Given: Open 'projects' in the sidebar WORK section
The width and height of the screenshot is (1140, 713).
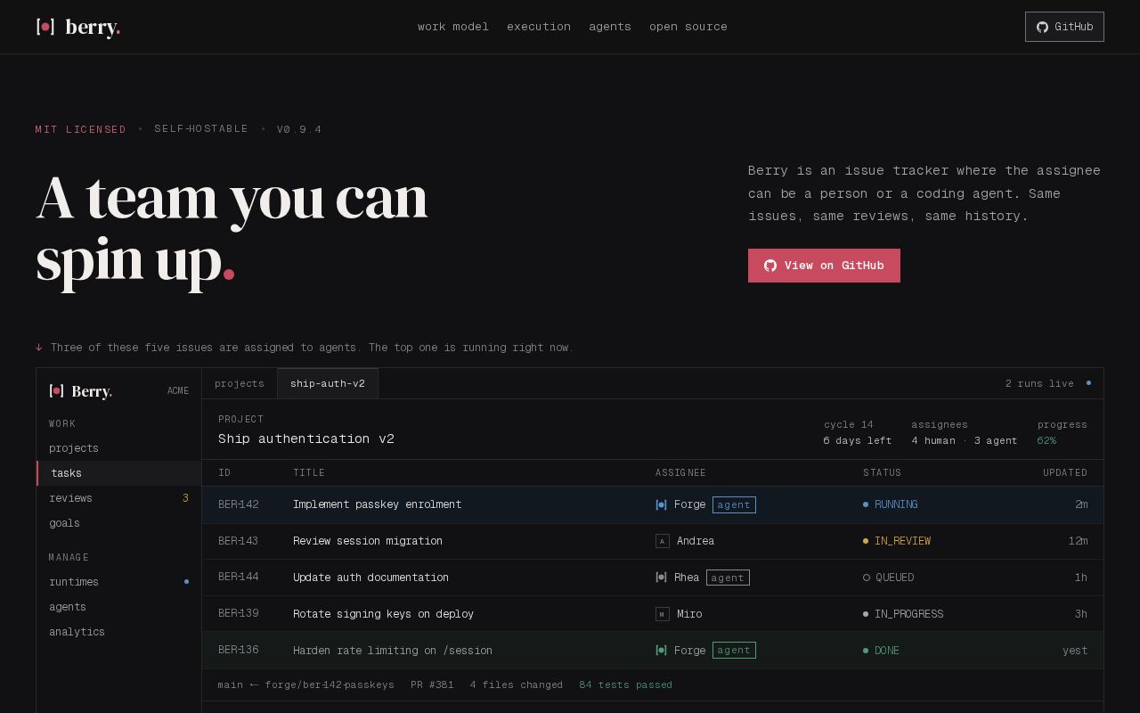Looking at the screenshot, I should click(x=118, y=448).
